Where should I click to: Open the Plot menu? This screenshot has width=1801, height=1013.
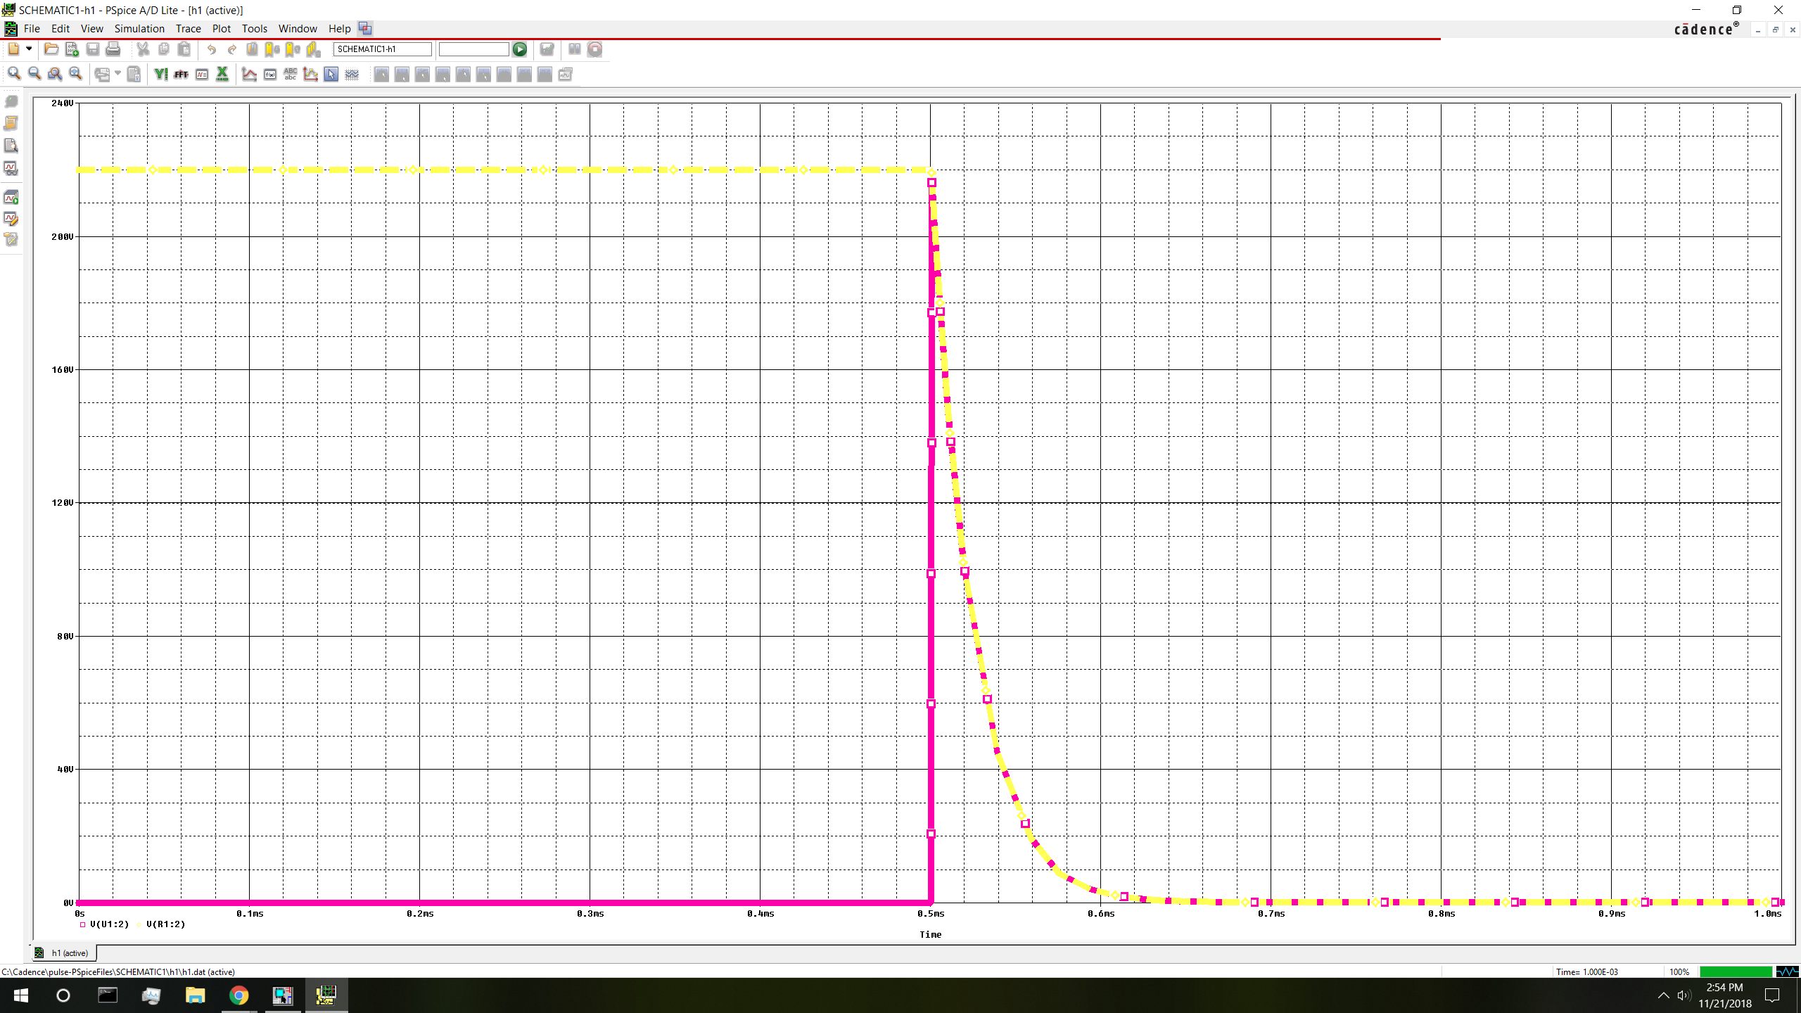(221, 29)
